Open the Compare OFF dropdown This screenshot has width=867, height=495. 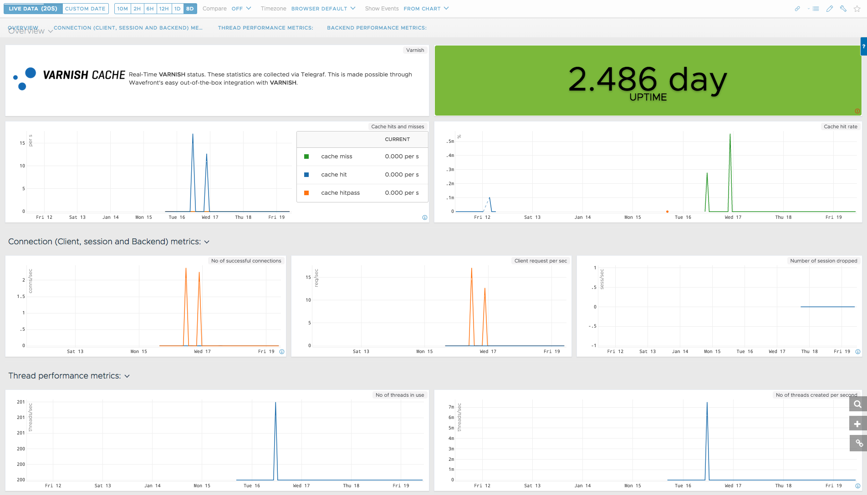[x=241, y=9]
